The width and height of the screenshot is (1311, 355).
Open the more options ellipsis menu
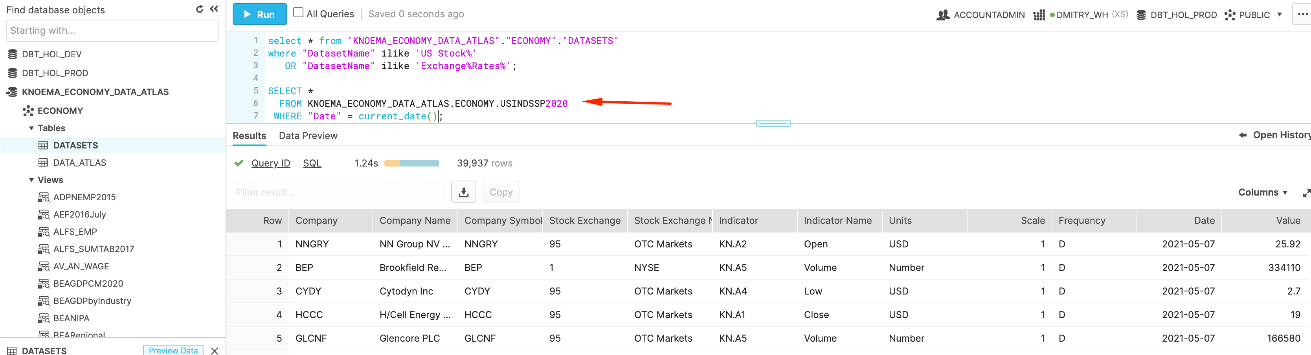pyautogui.click(x=1302, y=14)
